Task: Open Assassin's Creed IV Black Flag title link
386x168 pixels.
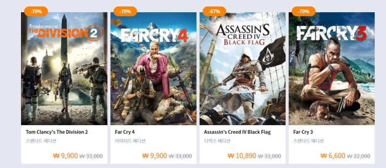Action: [x=237, y=132]
